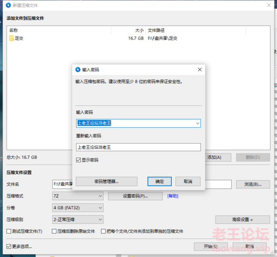The width and height of the screenshot is (277, 257).
Task: Sort by the 大小 column header
Action: 128,30
